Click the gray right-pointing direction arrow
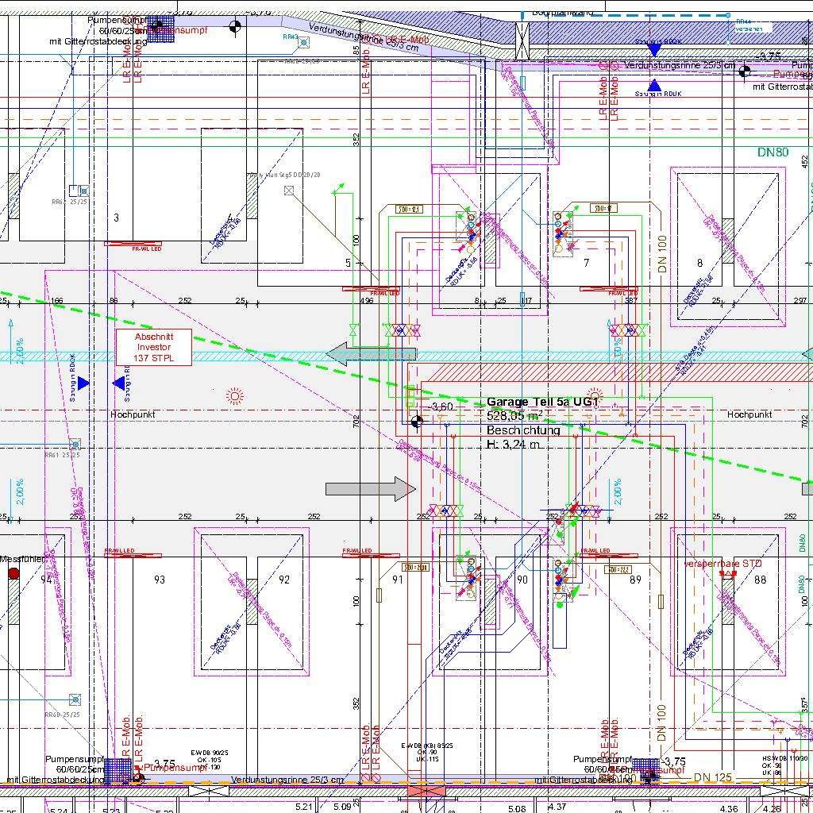This screenshot has height=813, width=813. click(x=371, y=489)
